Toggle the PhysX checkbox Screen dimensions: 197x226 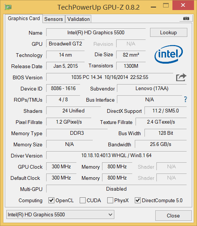click(x=110, y=200)
